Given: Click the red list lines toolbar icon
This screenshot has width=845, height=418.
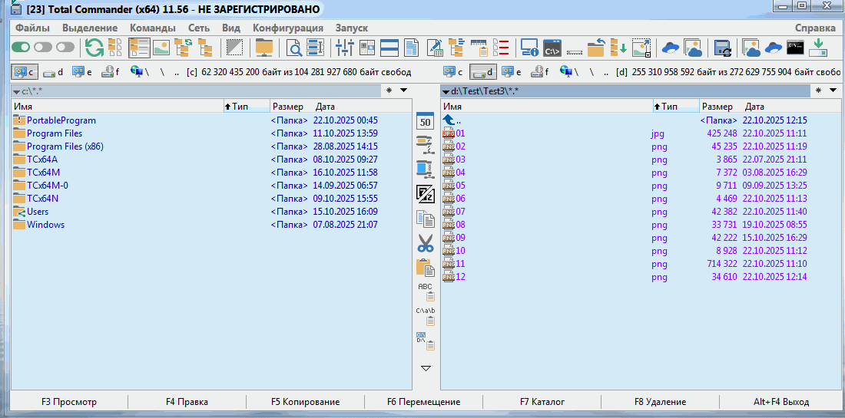Looking at the screenshot, I should pyautogui.click(x=501, y=48).
